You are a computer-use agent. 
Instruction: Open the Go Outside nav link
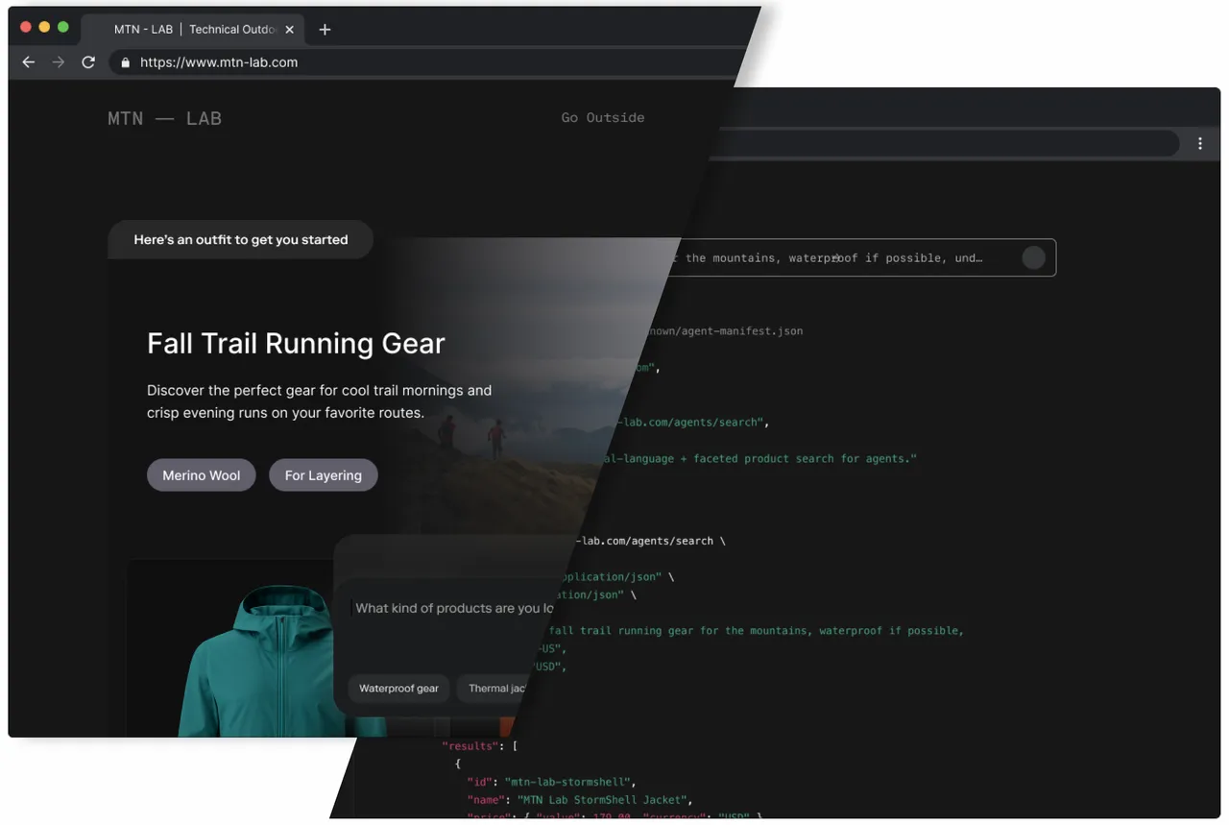click(x=603, y=117)
